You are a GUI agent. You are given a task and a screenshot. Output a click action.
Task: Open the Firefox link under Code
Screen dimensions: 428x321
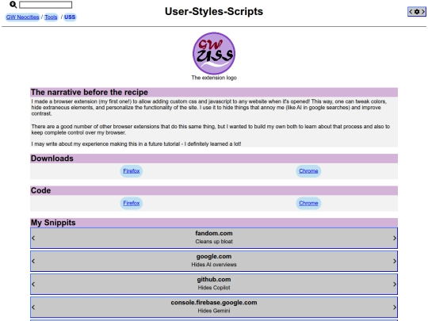[x=132, y=203]
